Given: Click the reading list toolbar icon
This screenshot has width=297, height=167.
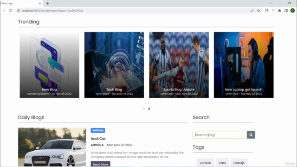Looking at the screenshot, I should click(x=267, y=11).
